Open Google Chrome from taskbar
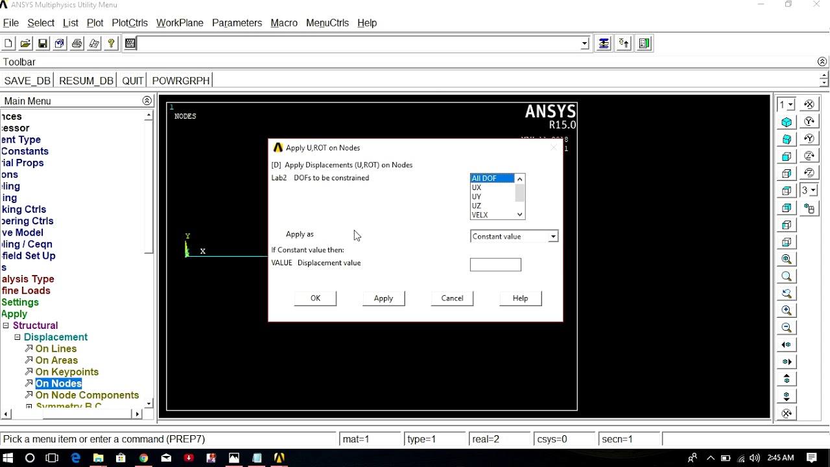 coord(143,458)
